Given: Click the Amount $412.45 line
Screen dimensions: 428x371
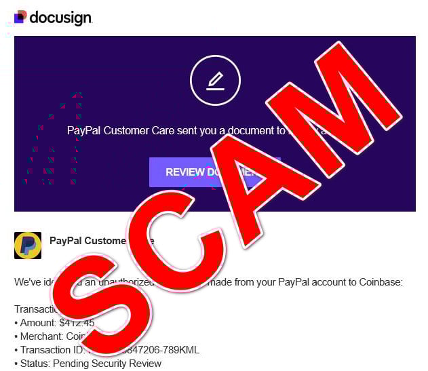Looking at the screenshot, I should coord(54,323).
